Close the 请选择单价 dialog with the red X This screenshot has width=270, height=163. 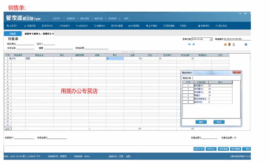(237, 72)
